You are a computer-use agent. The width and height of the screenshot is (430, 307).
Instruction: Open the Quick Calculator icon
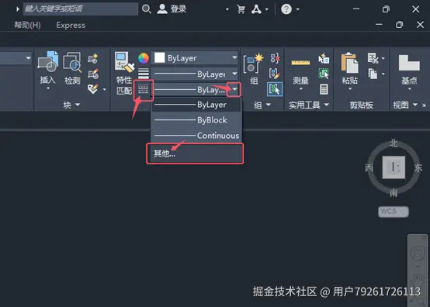coord(324,89)
